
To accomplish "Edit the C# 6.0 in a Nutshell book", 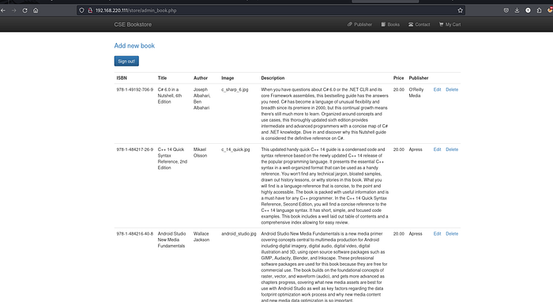I will point(437,89).
